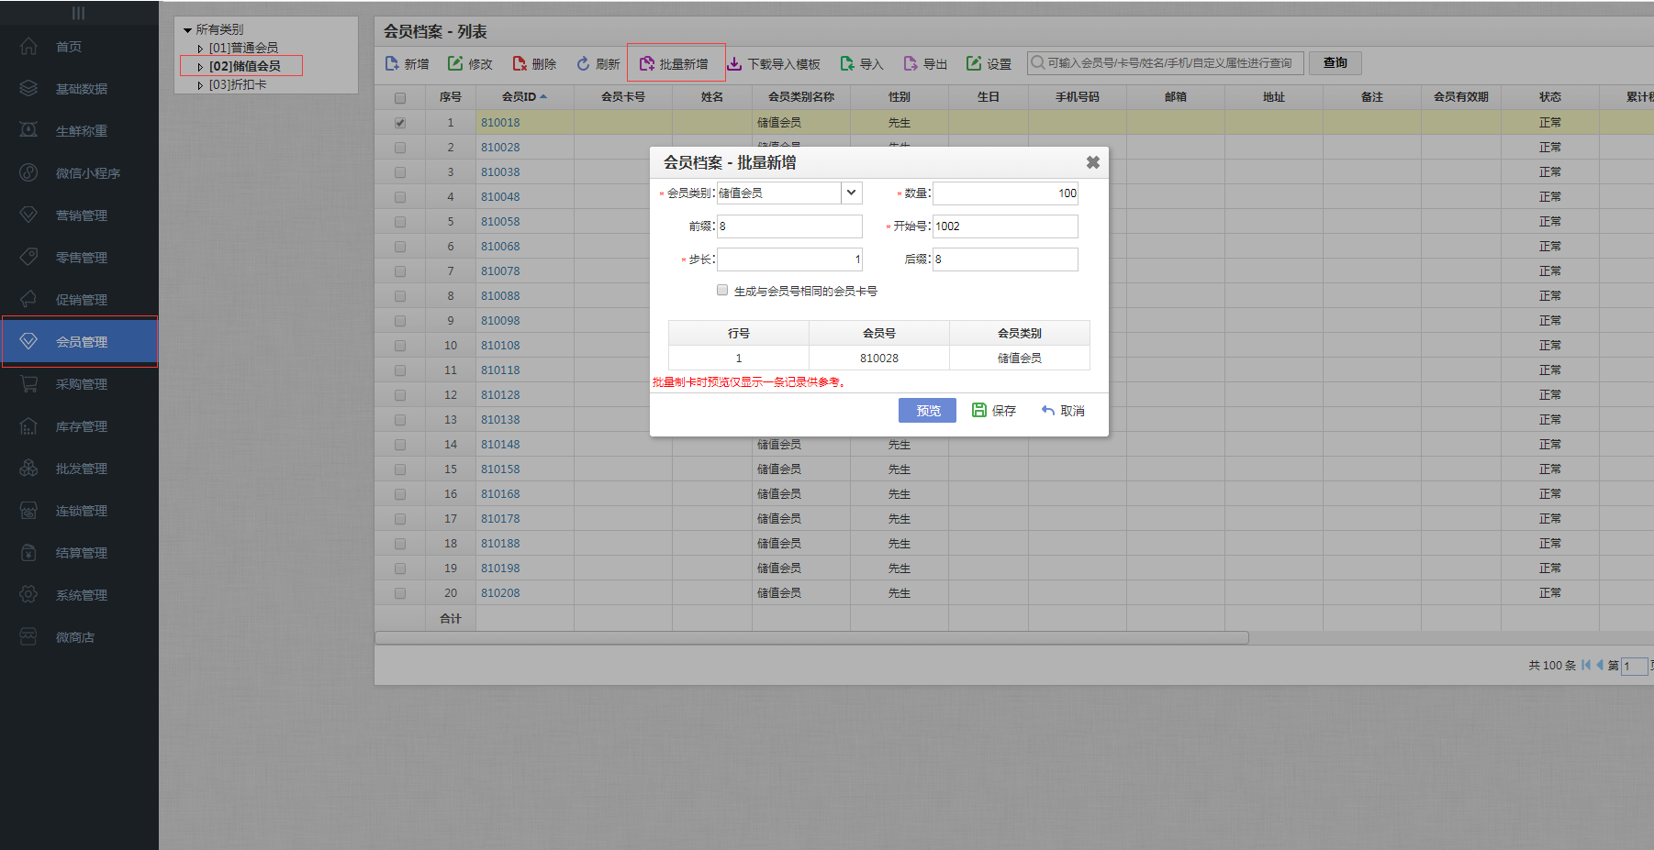Open 促销管理 in the sidebar
The width and height of the screenshot is (1654, 850).
click(x=81, y=300)
